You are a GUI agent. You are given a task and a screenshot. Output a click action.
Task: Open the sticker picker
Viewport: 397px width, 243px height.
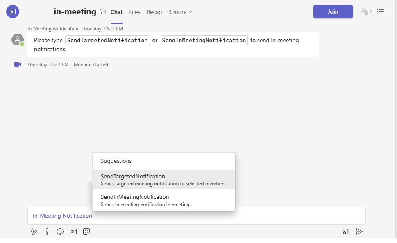86,232
